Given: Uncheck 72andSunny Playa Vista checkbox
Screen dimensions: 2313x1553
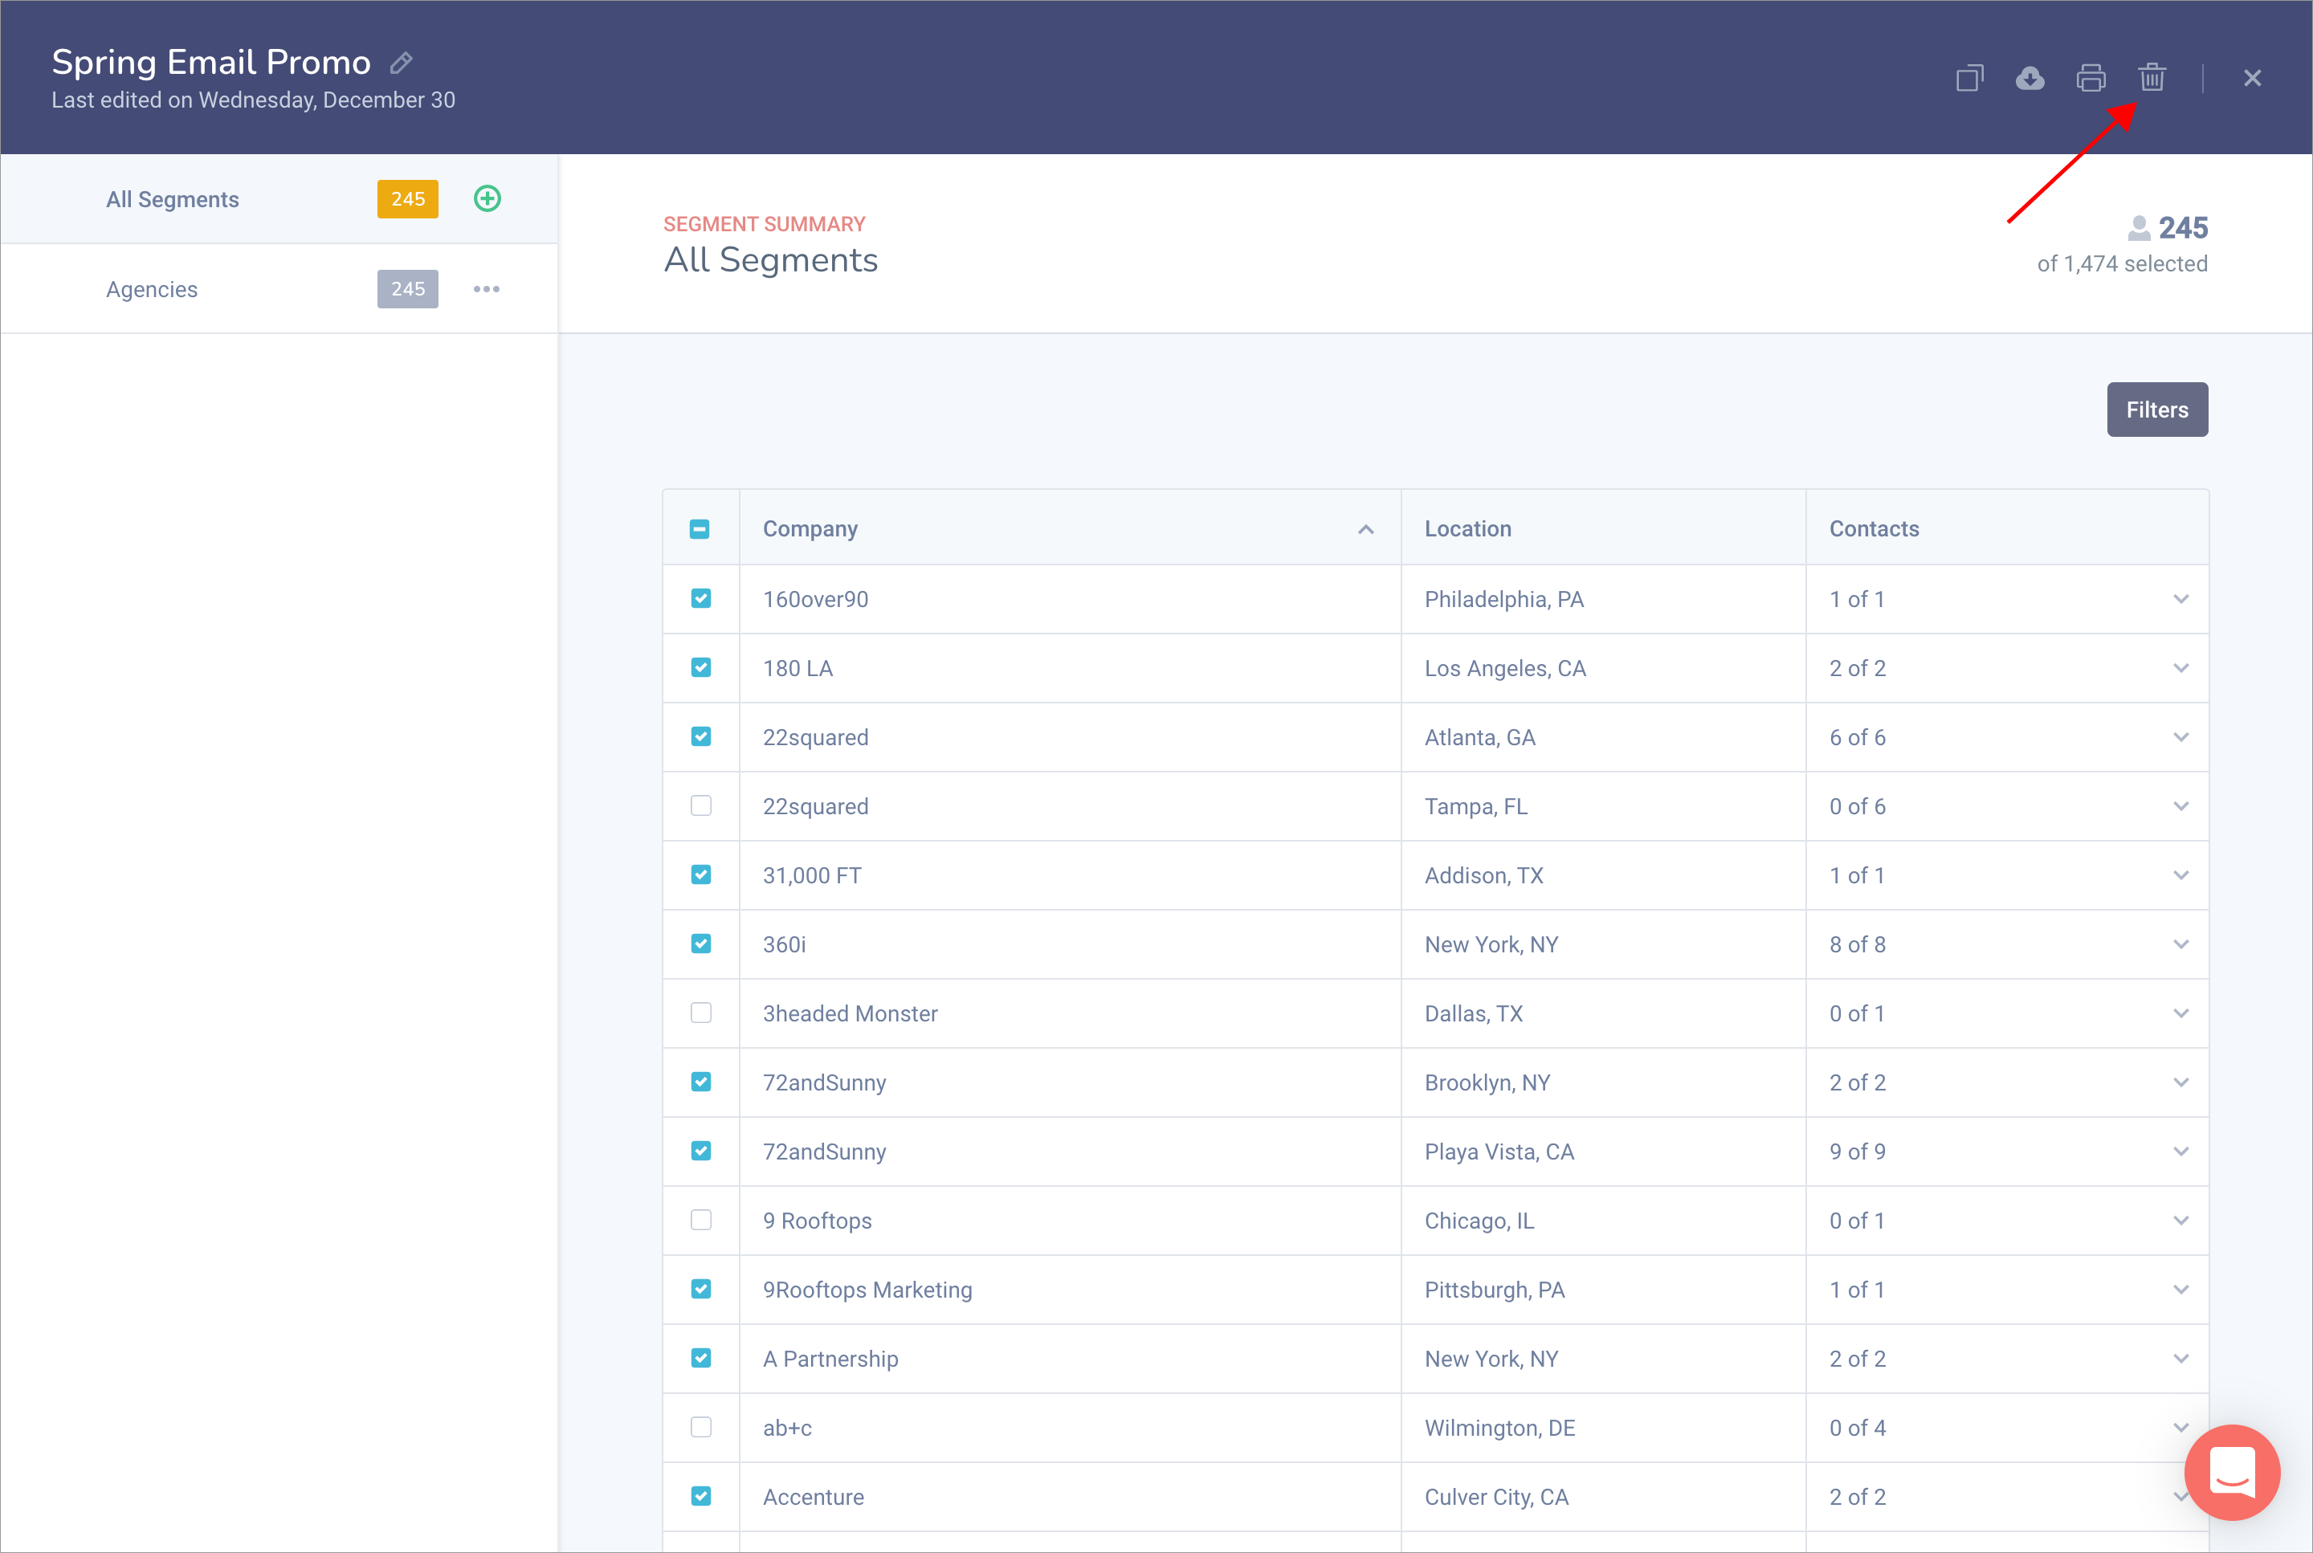Looking at the screenshot, I should 701,1151.
